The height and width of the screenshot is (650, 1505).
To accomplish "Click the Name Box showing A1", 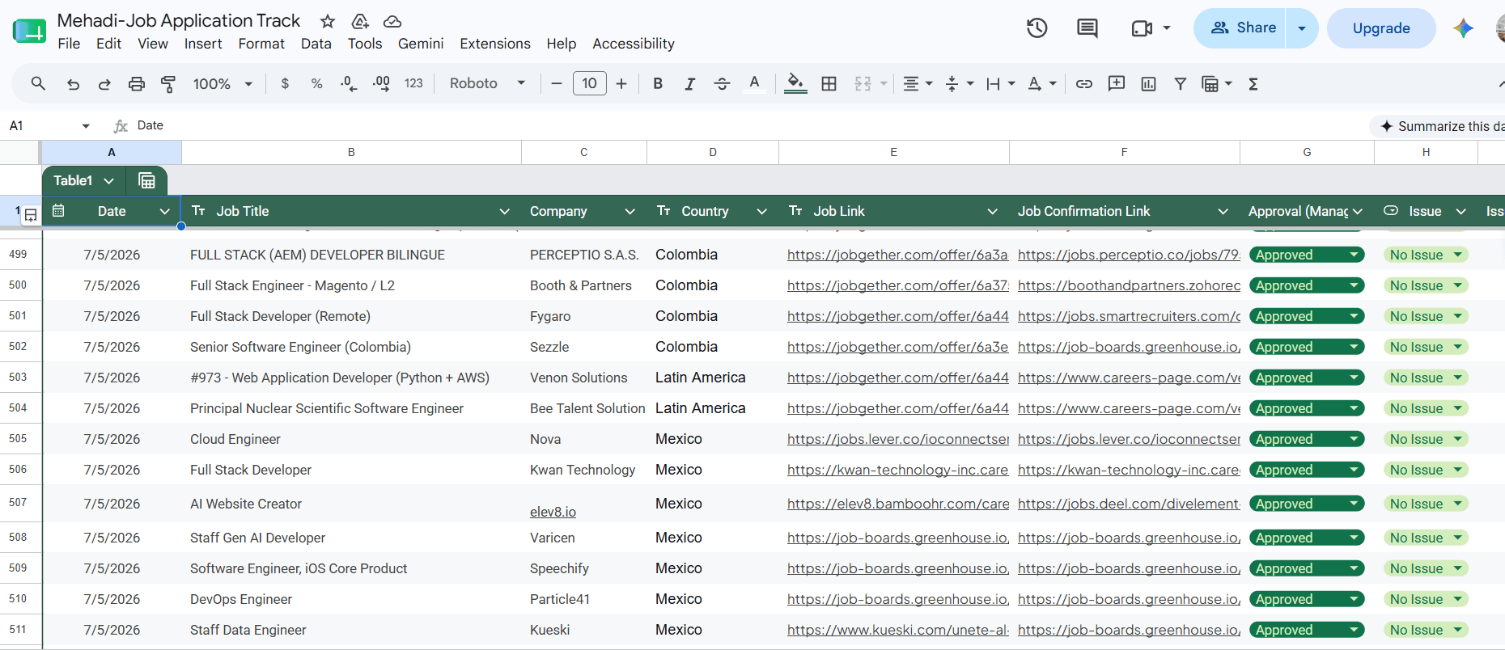I will (x=50, y=125).
